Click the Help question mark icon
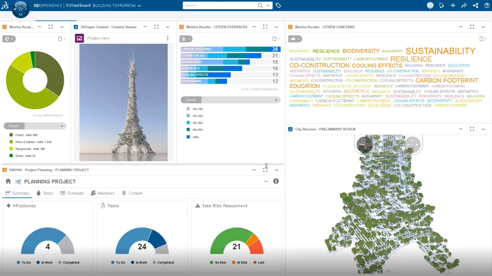 [487, 5]
